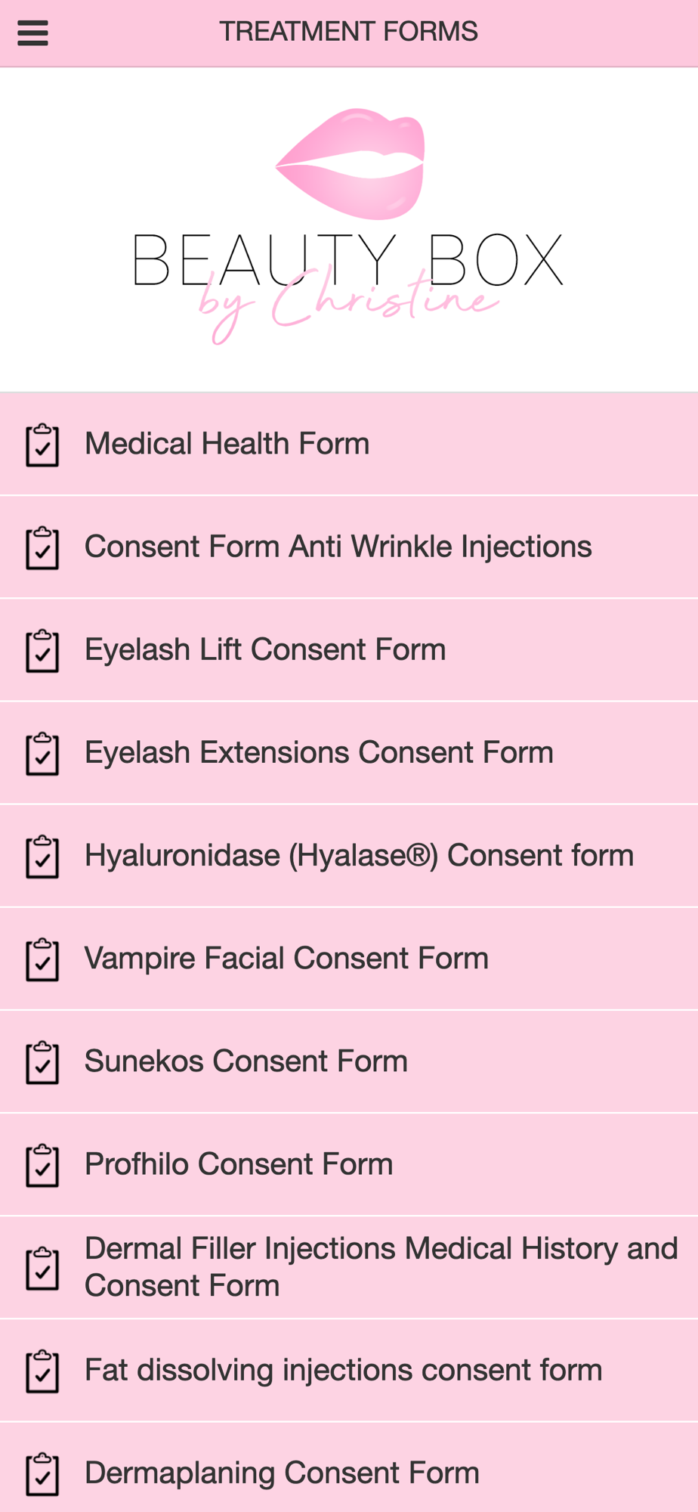This screenshot has height=1512, width=698.
Task: Choose Vampire Facial Consent Form
Action: point(286,958)
